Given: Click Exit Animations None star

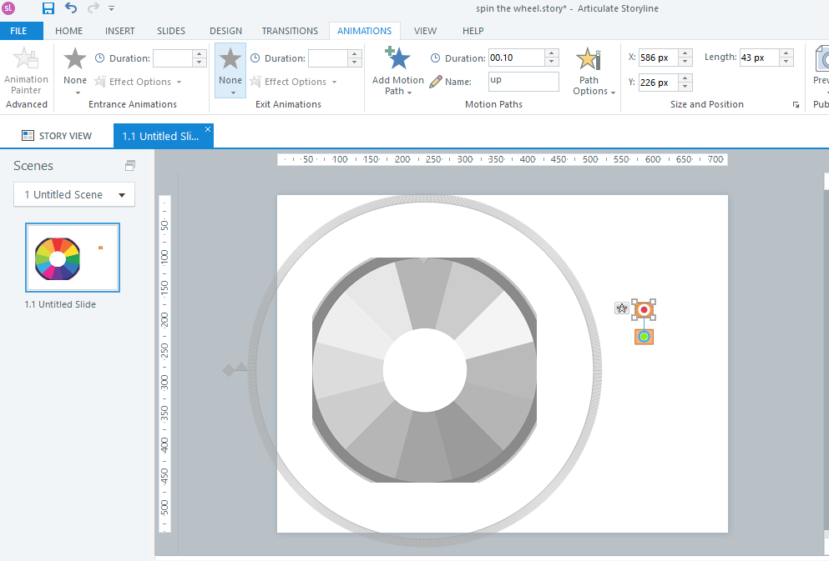Looking at the screenshot, I should (x=230, y=60).
